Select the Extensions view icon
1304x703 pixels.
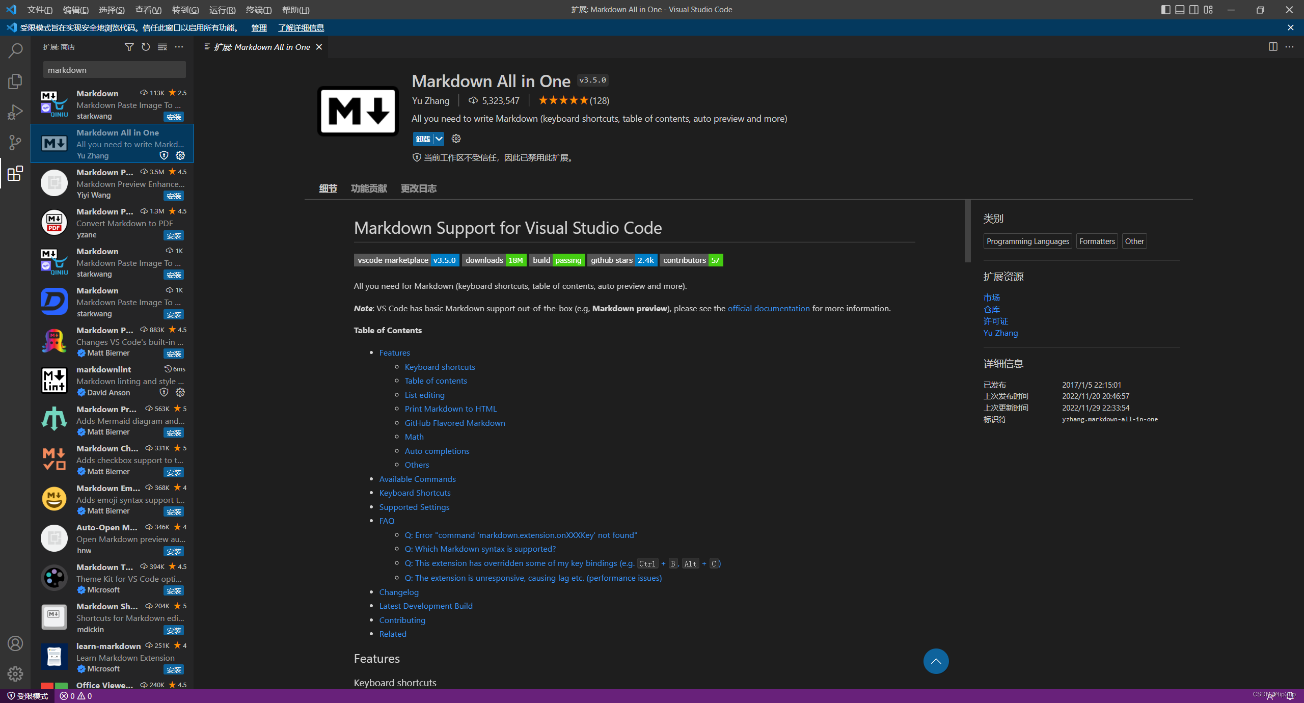pyautogui.click(x=15, y=174)
